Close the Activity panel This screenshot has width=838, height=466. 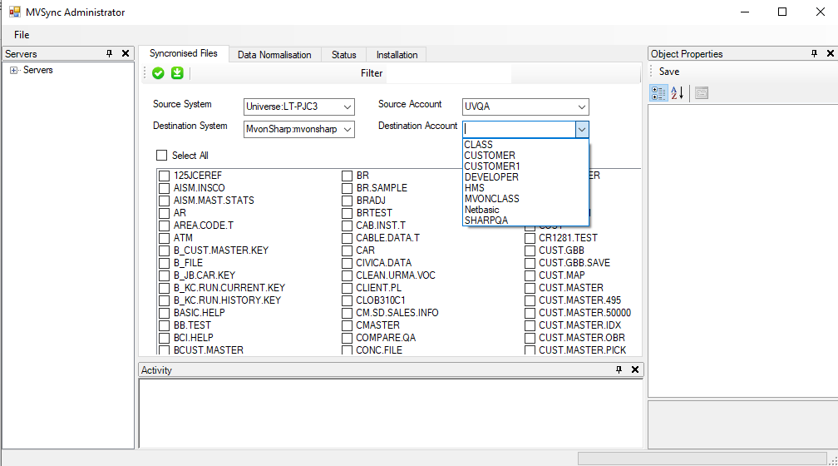[635, 369]
